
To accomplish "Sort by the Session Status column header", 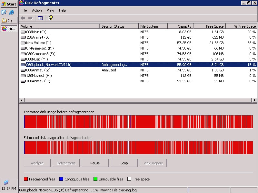I will 119,26.
